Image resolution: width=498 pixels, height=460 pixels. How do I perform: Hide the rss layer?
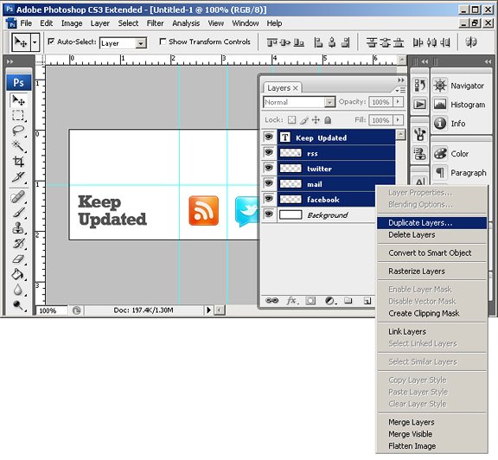269,152
